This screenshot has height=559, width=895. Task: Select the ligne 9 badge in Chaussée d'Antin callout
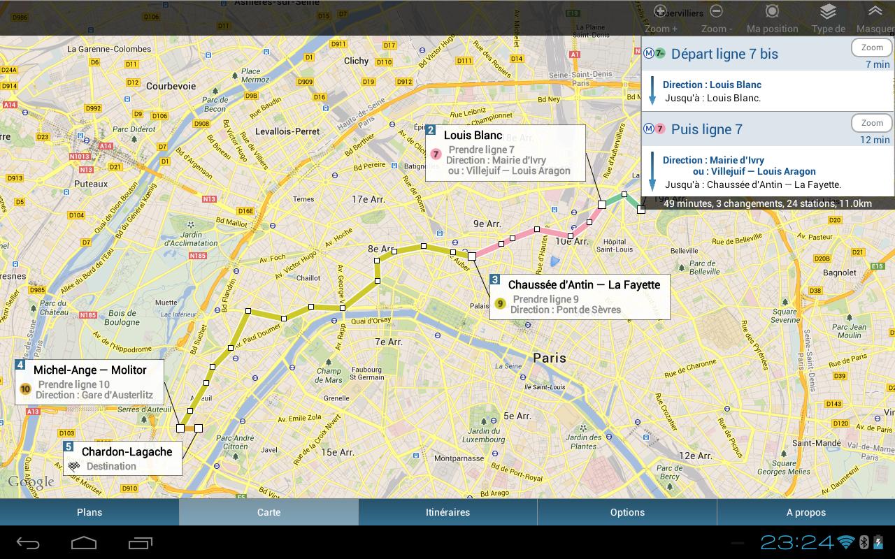tap(499, 303)
